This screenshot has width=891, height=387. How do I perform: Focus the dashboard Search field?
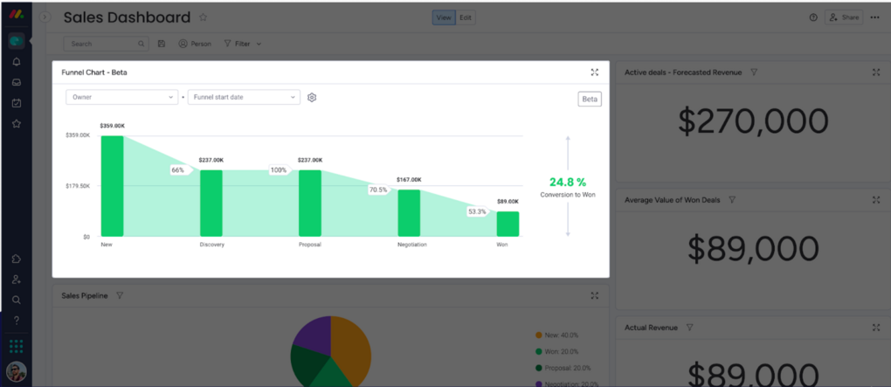tap(107, 44)
